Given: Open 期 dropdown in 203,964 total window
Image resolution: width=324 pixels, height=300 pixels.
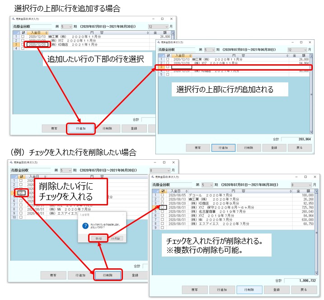Looking at the screenshot, I should [x=210, y=50].
